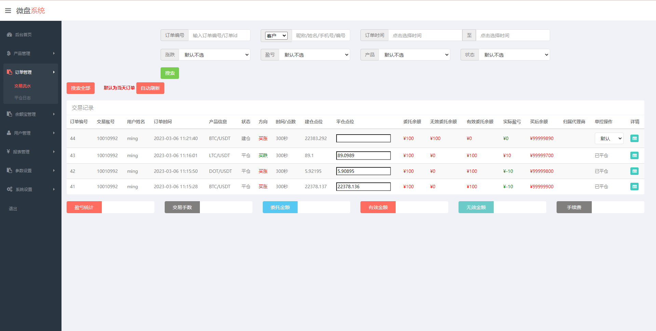Open details icon for order 43

[x=634, y=155]
